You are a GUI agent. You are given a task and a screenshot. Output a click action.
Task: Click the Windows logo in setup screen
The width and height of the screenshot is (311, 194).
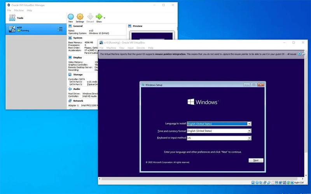[x=191, y=102]
